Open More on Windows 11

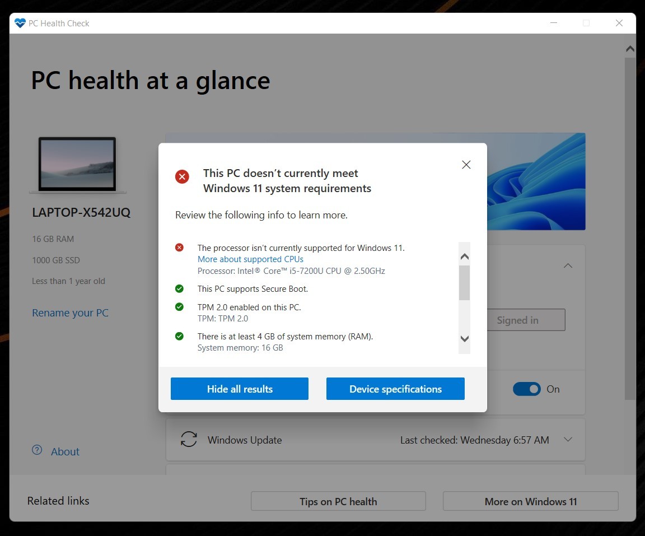[x=531, y=501]
